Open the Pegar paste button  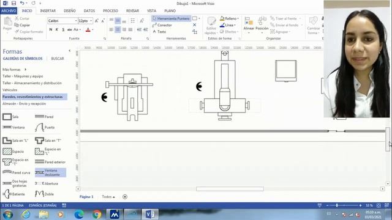click(x=7, y=24)
